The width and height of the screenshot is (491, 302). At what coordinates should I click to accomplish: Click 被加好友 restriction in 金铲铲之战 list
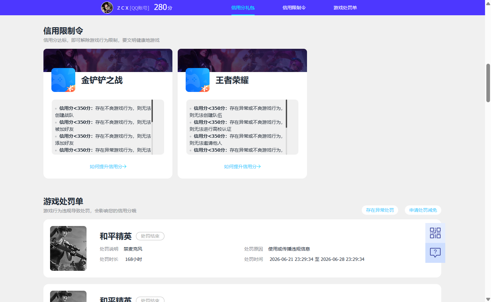coord(64,129)
